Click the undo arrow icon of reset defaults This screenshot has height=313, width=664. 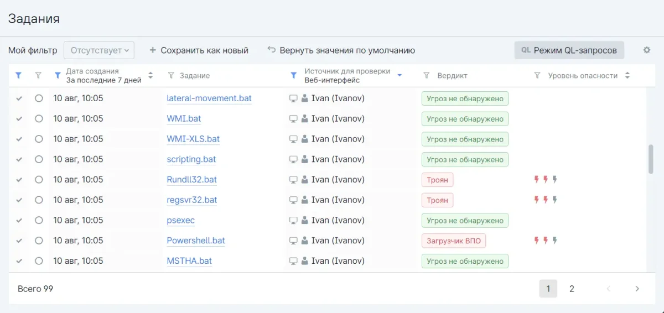(271, 49)
